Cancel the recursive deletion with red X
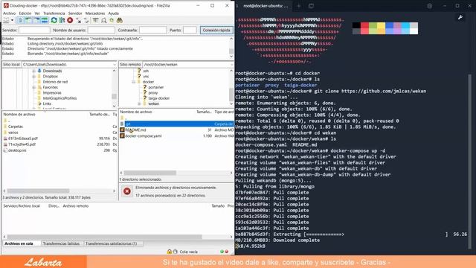Image resolution: width=476 pixels, height=268 pixels. (x=127, y=191)
